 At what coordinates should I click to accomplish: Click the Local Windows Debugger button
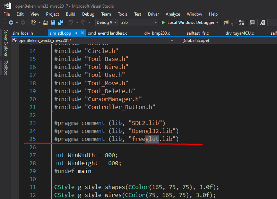coord(188,22)
